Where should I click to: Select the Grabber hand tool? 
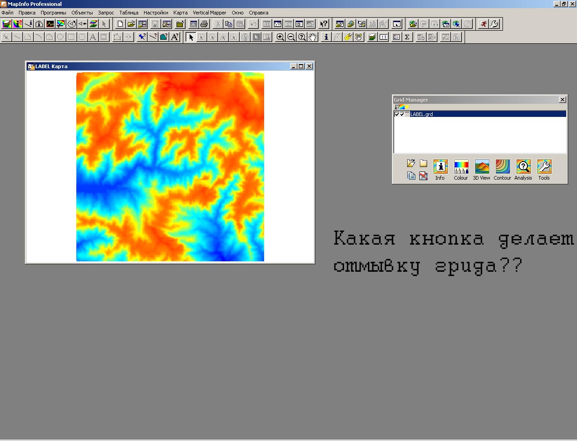[x=313, y=37]
